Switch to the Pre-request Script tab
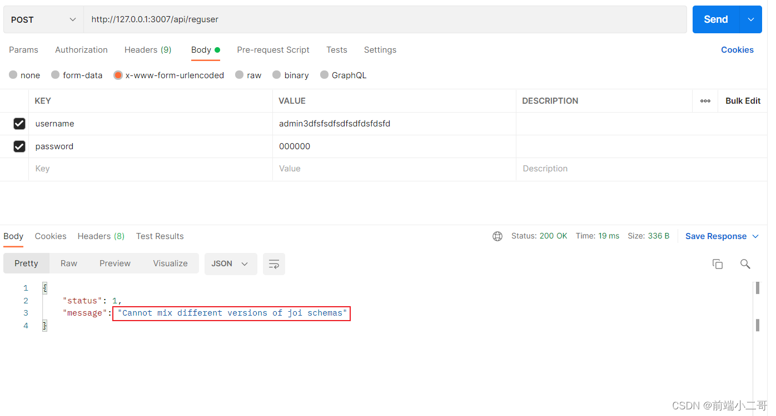Image resolution: width=776 pixels, height=416 pixels. pos(273,49)
